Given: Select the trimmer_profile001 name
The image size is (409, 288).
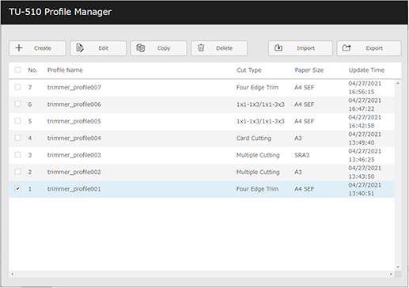Looking at the screenshot, I should [x=74, y=189].
